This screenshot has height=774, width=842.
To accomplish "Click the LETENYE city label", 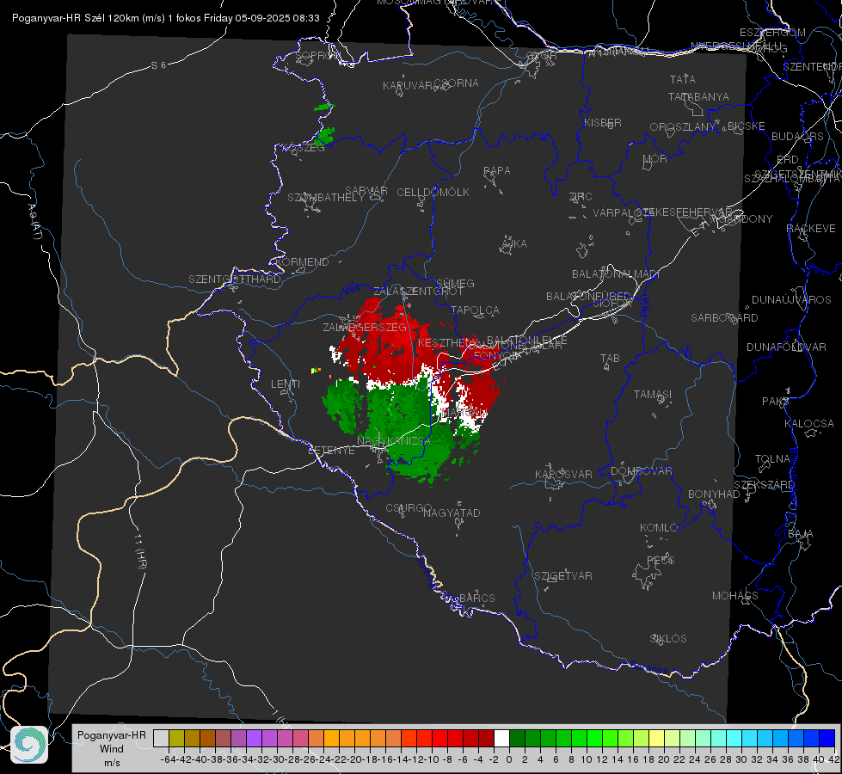I will [x=331, y=450].
